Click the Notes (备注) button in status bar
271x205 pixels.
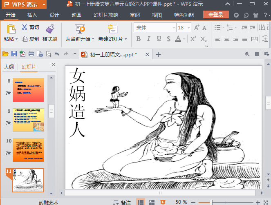click(122, 202)
